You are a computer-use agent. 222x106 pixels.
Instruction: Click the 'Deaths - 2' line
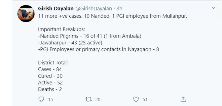pyautogui.click(x=50, y=89)
